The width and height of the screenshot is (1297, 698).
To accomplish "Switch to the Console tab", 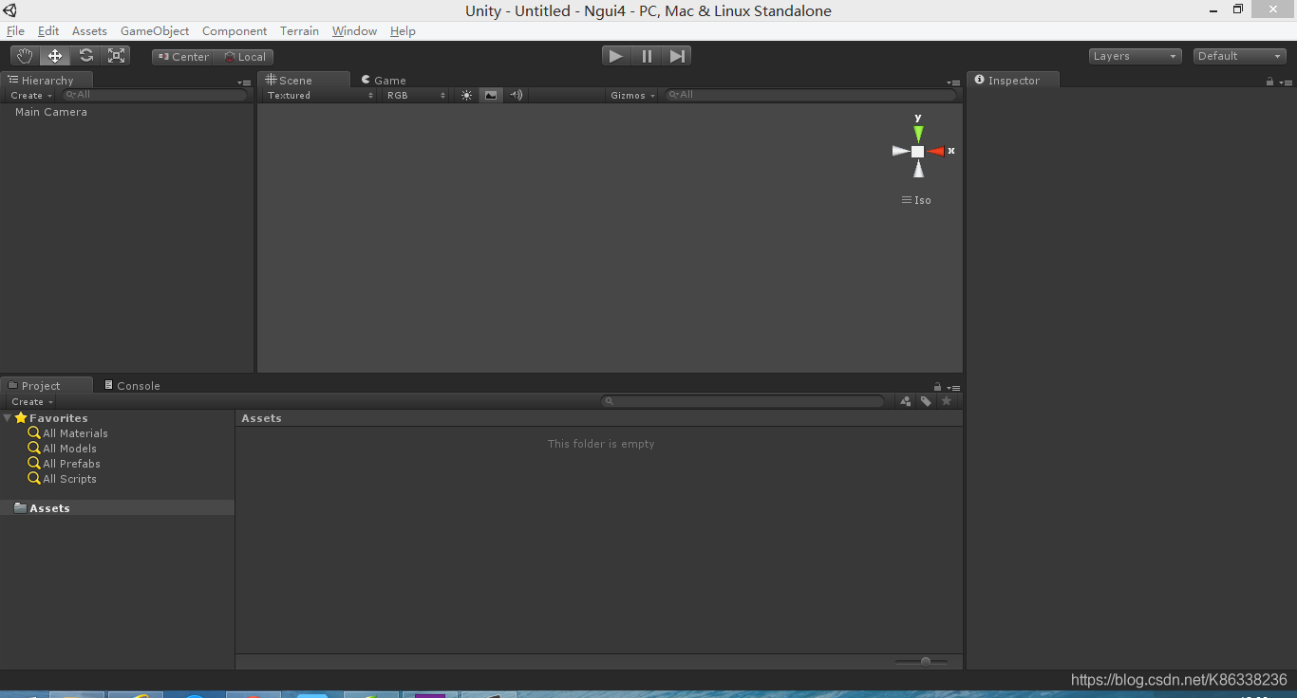I will pos(132,386).
